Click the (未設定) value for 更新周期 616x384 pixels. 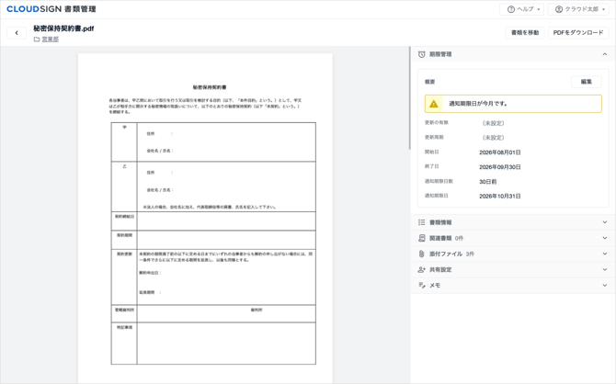pyautogui.click(x=493, y=138)
